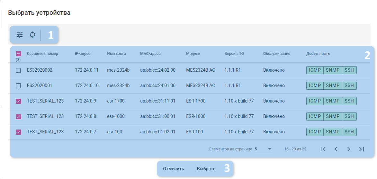Click IP address 172.24.0.7
The image size is (377, 179).
[x=85, y=132]
